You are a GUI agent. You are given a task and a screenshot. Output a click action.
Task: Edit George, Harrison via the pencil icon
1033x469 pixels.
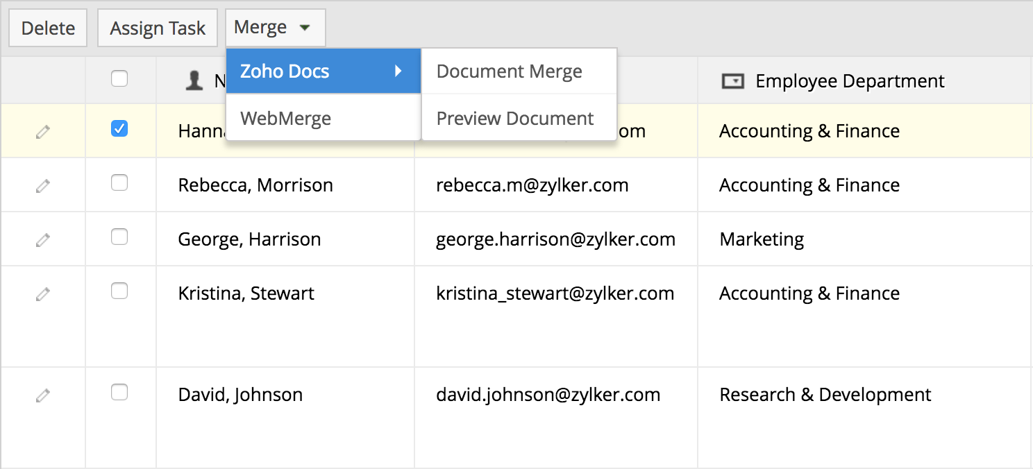42,239
